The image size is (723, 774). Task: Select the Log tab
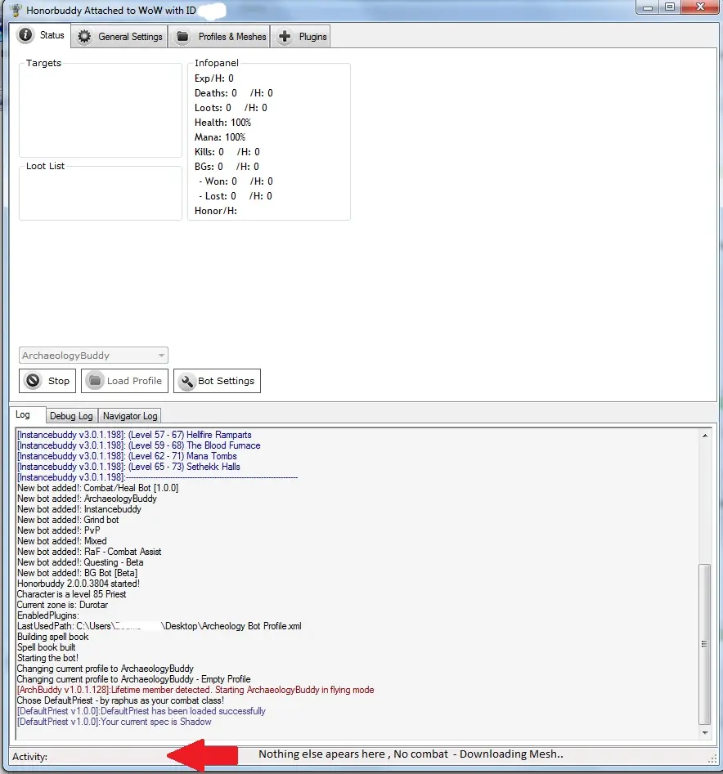[x=23, y=415]
